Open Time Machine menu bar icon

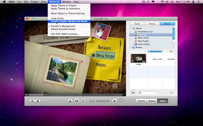148,2
